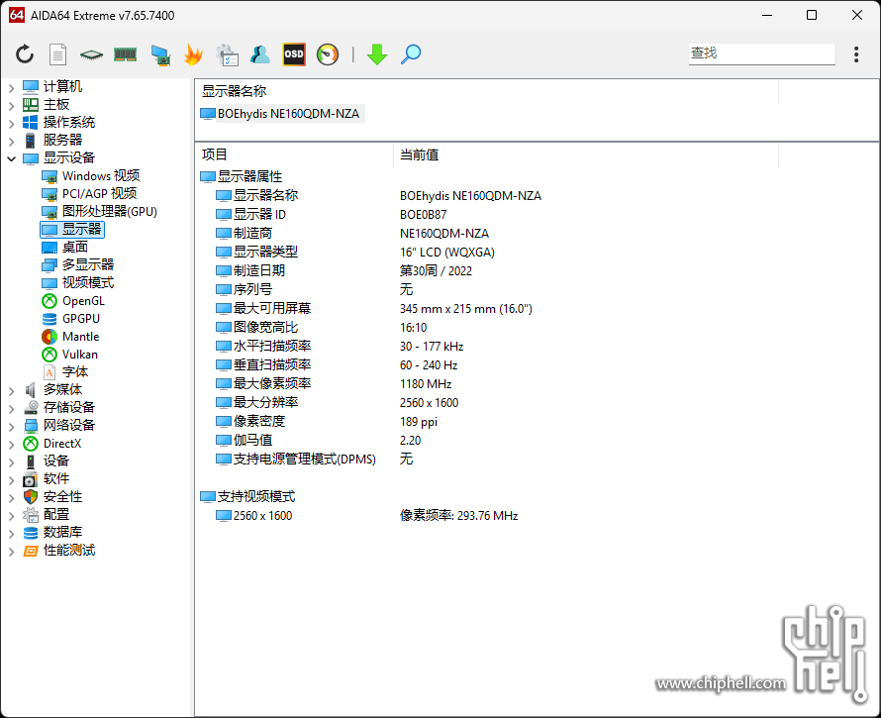Viewport: 881px width, 718px height.
Task: Click the magnifier search icon
Action: 411,54
